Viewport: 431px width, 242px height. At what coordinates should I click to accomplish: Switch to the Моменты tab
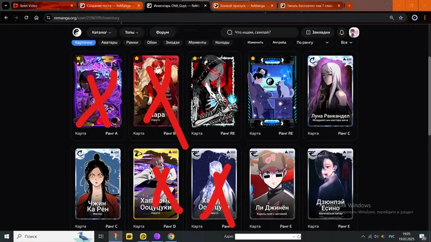(x=197, y=42)
